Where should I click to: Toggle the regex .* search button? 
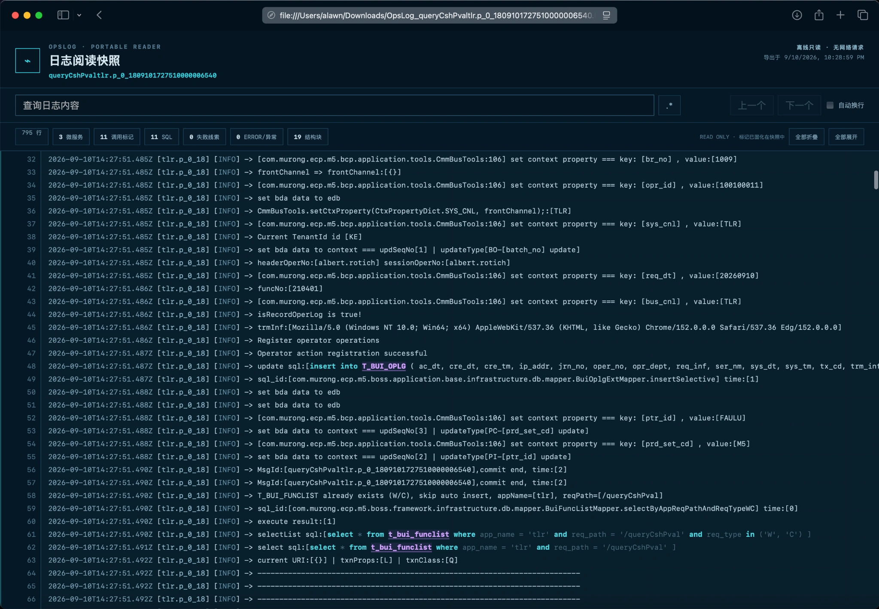(669, 105)
